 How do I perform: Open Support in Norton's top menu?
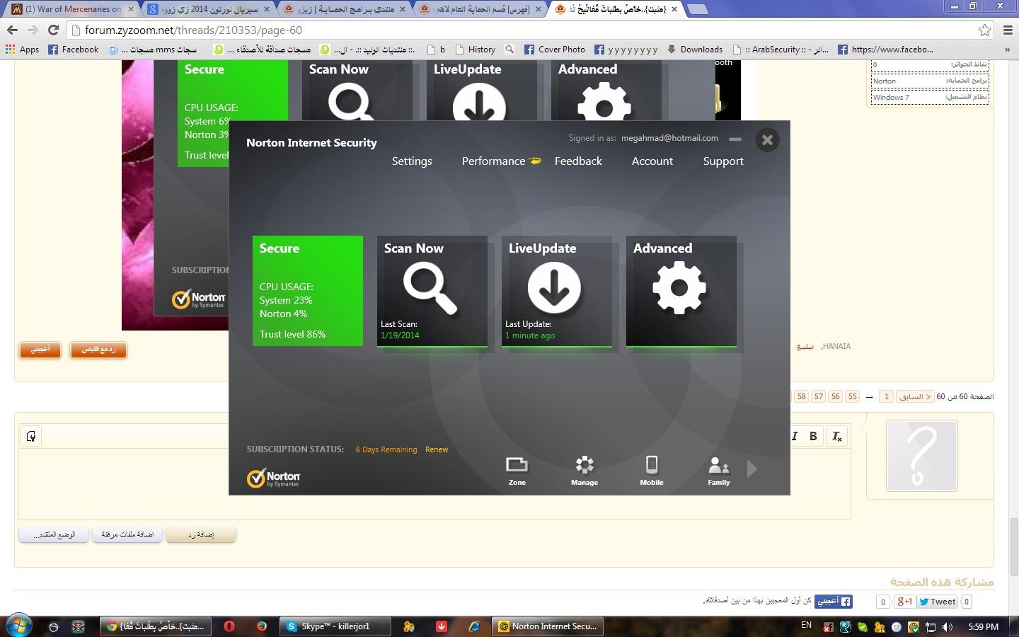point(723,161)
